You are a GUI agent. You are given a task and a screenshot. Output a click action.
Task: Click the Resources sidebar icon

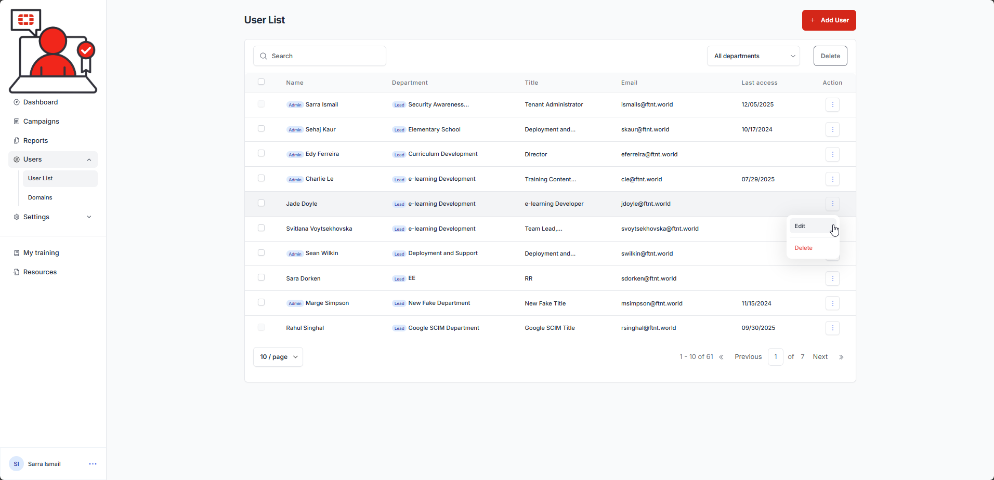tap(17, 272)
